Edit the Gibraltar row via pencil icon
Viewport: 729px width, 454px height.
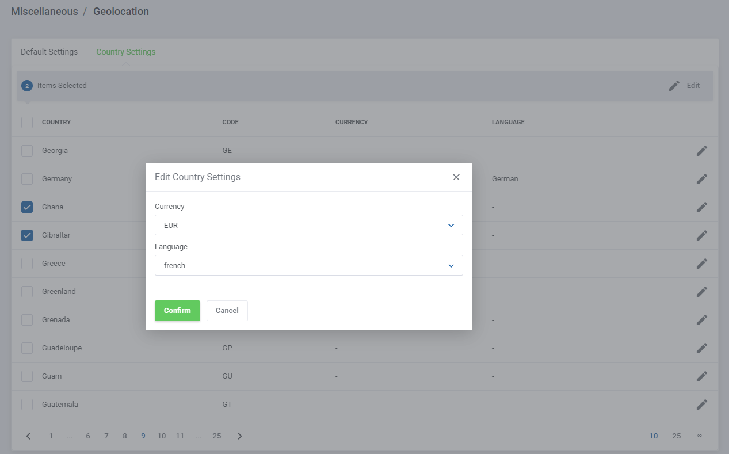pos(701,235)
